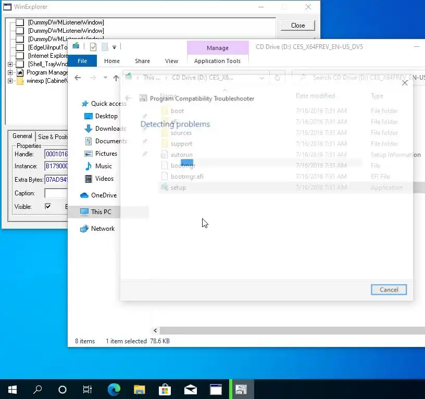Click the Network icon in sidebar
Screen dimensions: 425x399
[x=84, y=229]
